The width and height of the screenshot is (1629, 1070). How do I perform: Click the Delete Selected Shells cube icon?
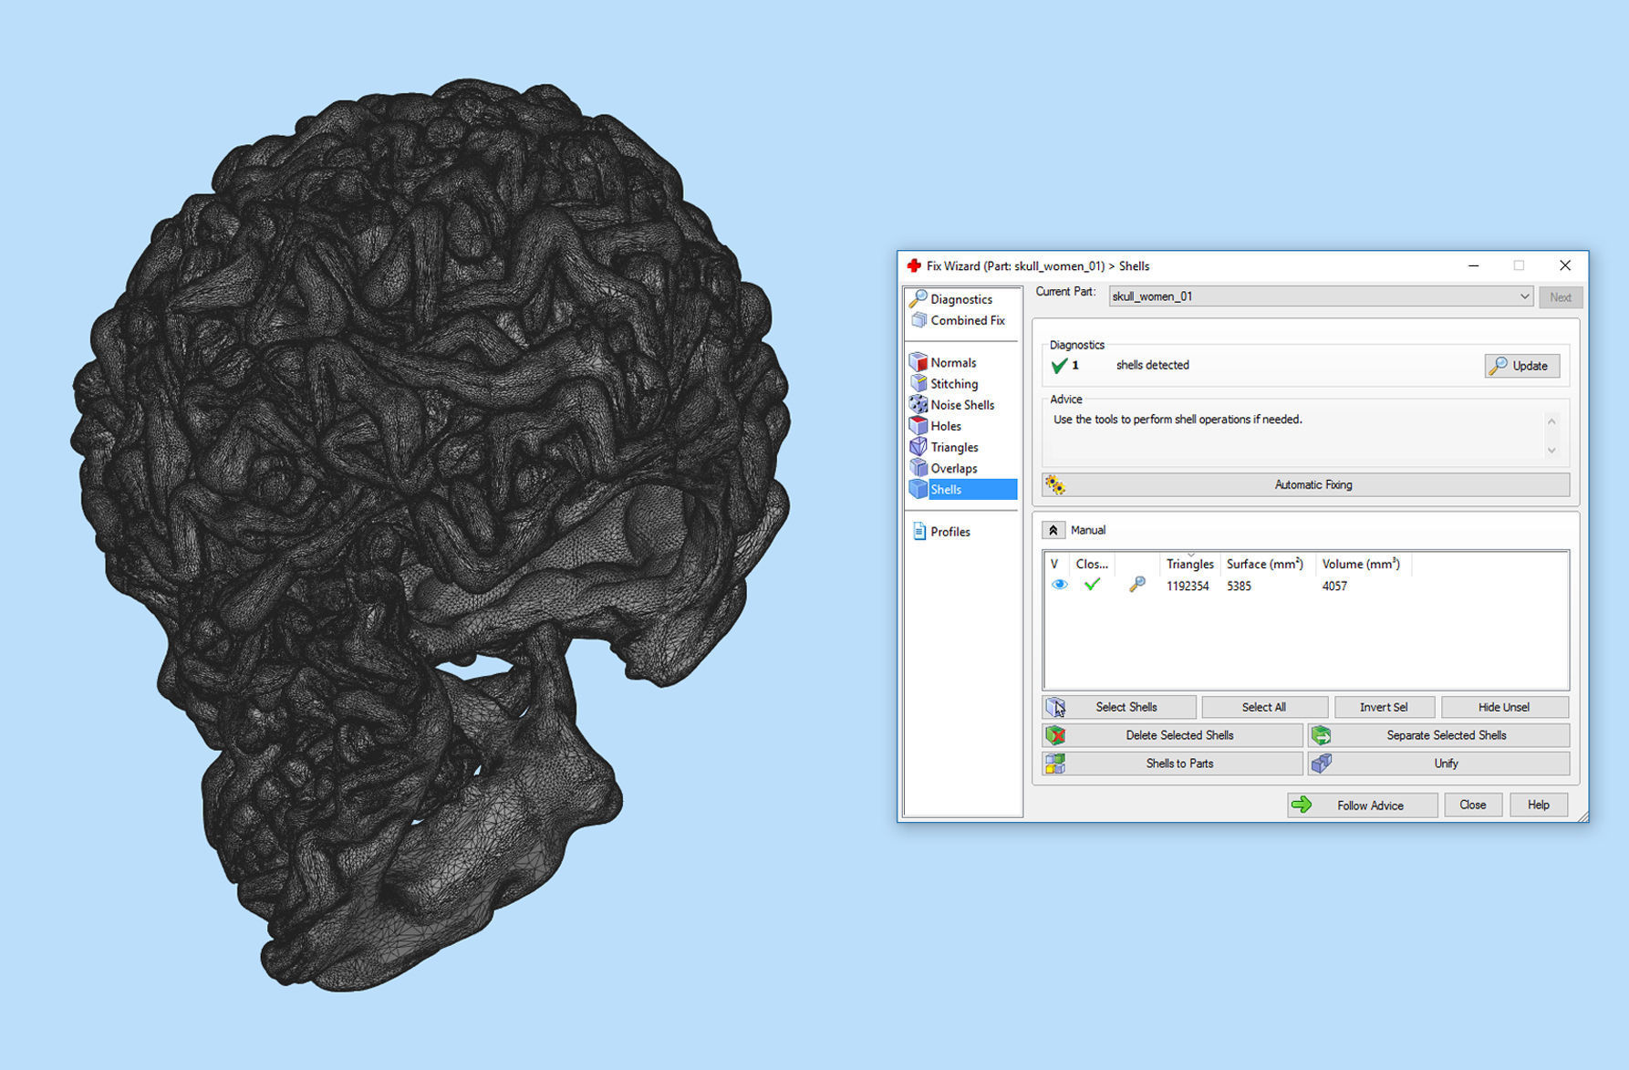tap(1055, 735)
